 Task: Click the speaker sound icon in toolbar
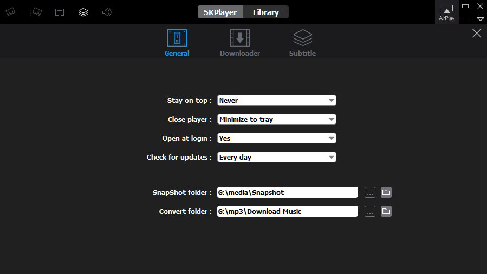coord(107,12)
